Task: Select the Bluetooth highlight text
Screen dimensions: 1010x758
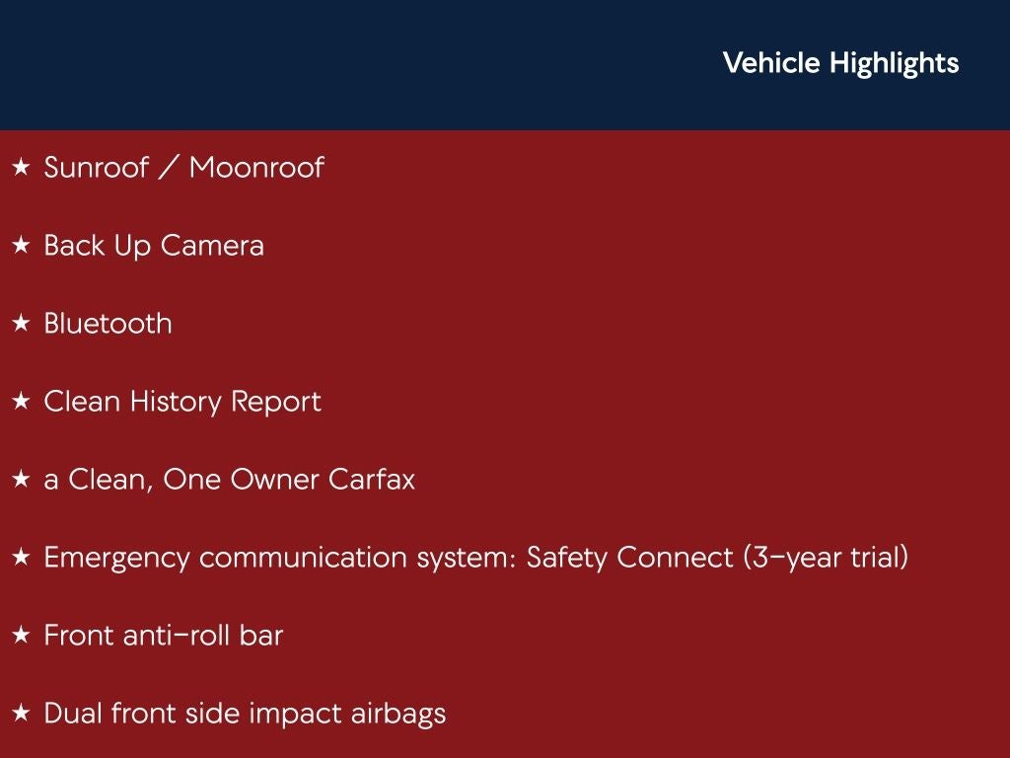Action: [108, 324]
